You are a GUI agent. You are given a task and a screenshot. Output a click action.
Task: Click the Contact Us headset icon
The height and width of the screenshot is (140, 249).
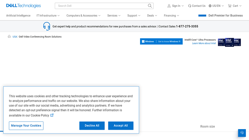point(190,6)
